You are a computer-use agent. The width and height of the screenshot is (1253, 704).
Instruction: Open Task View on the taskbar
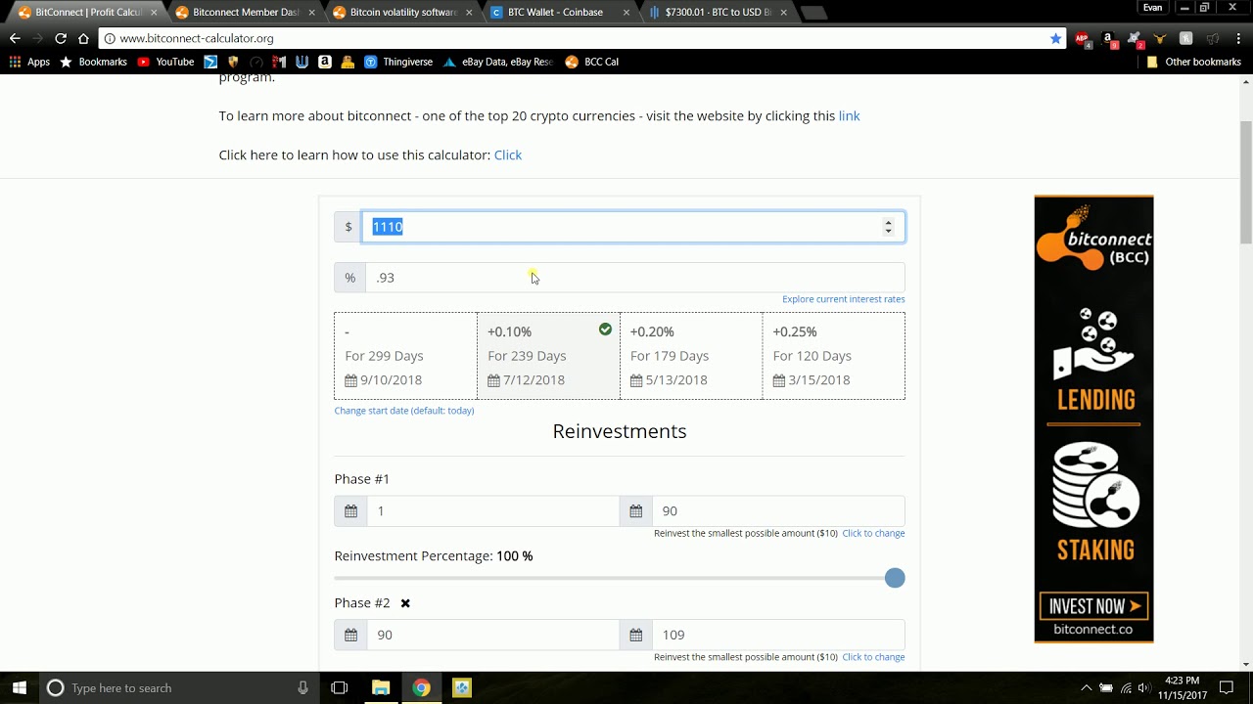point(340,687)
